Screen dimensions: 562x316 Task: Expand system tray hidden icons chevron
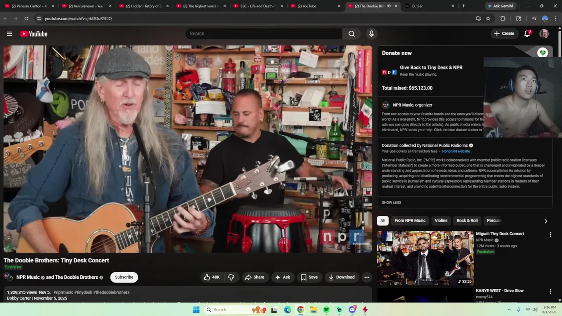pyautogui.click(x=509, y=310)
